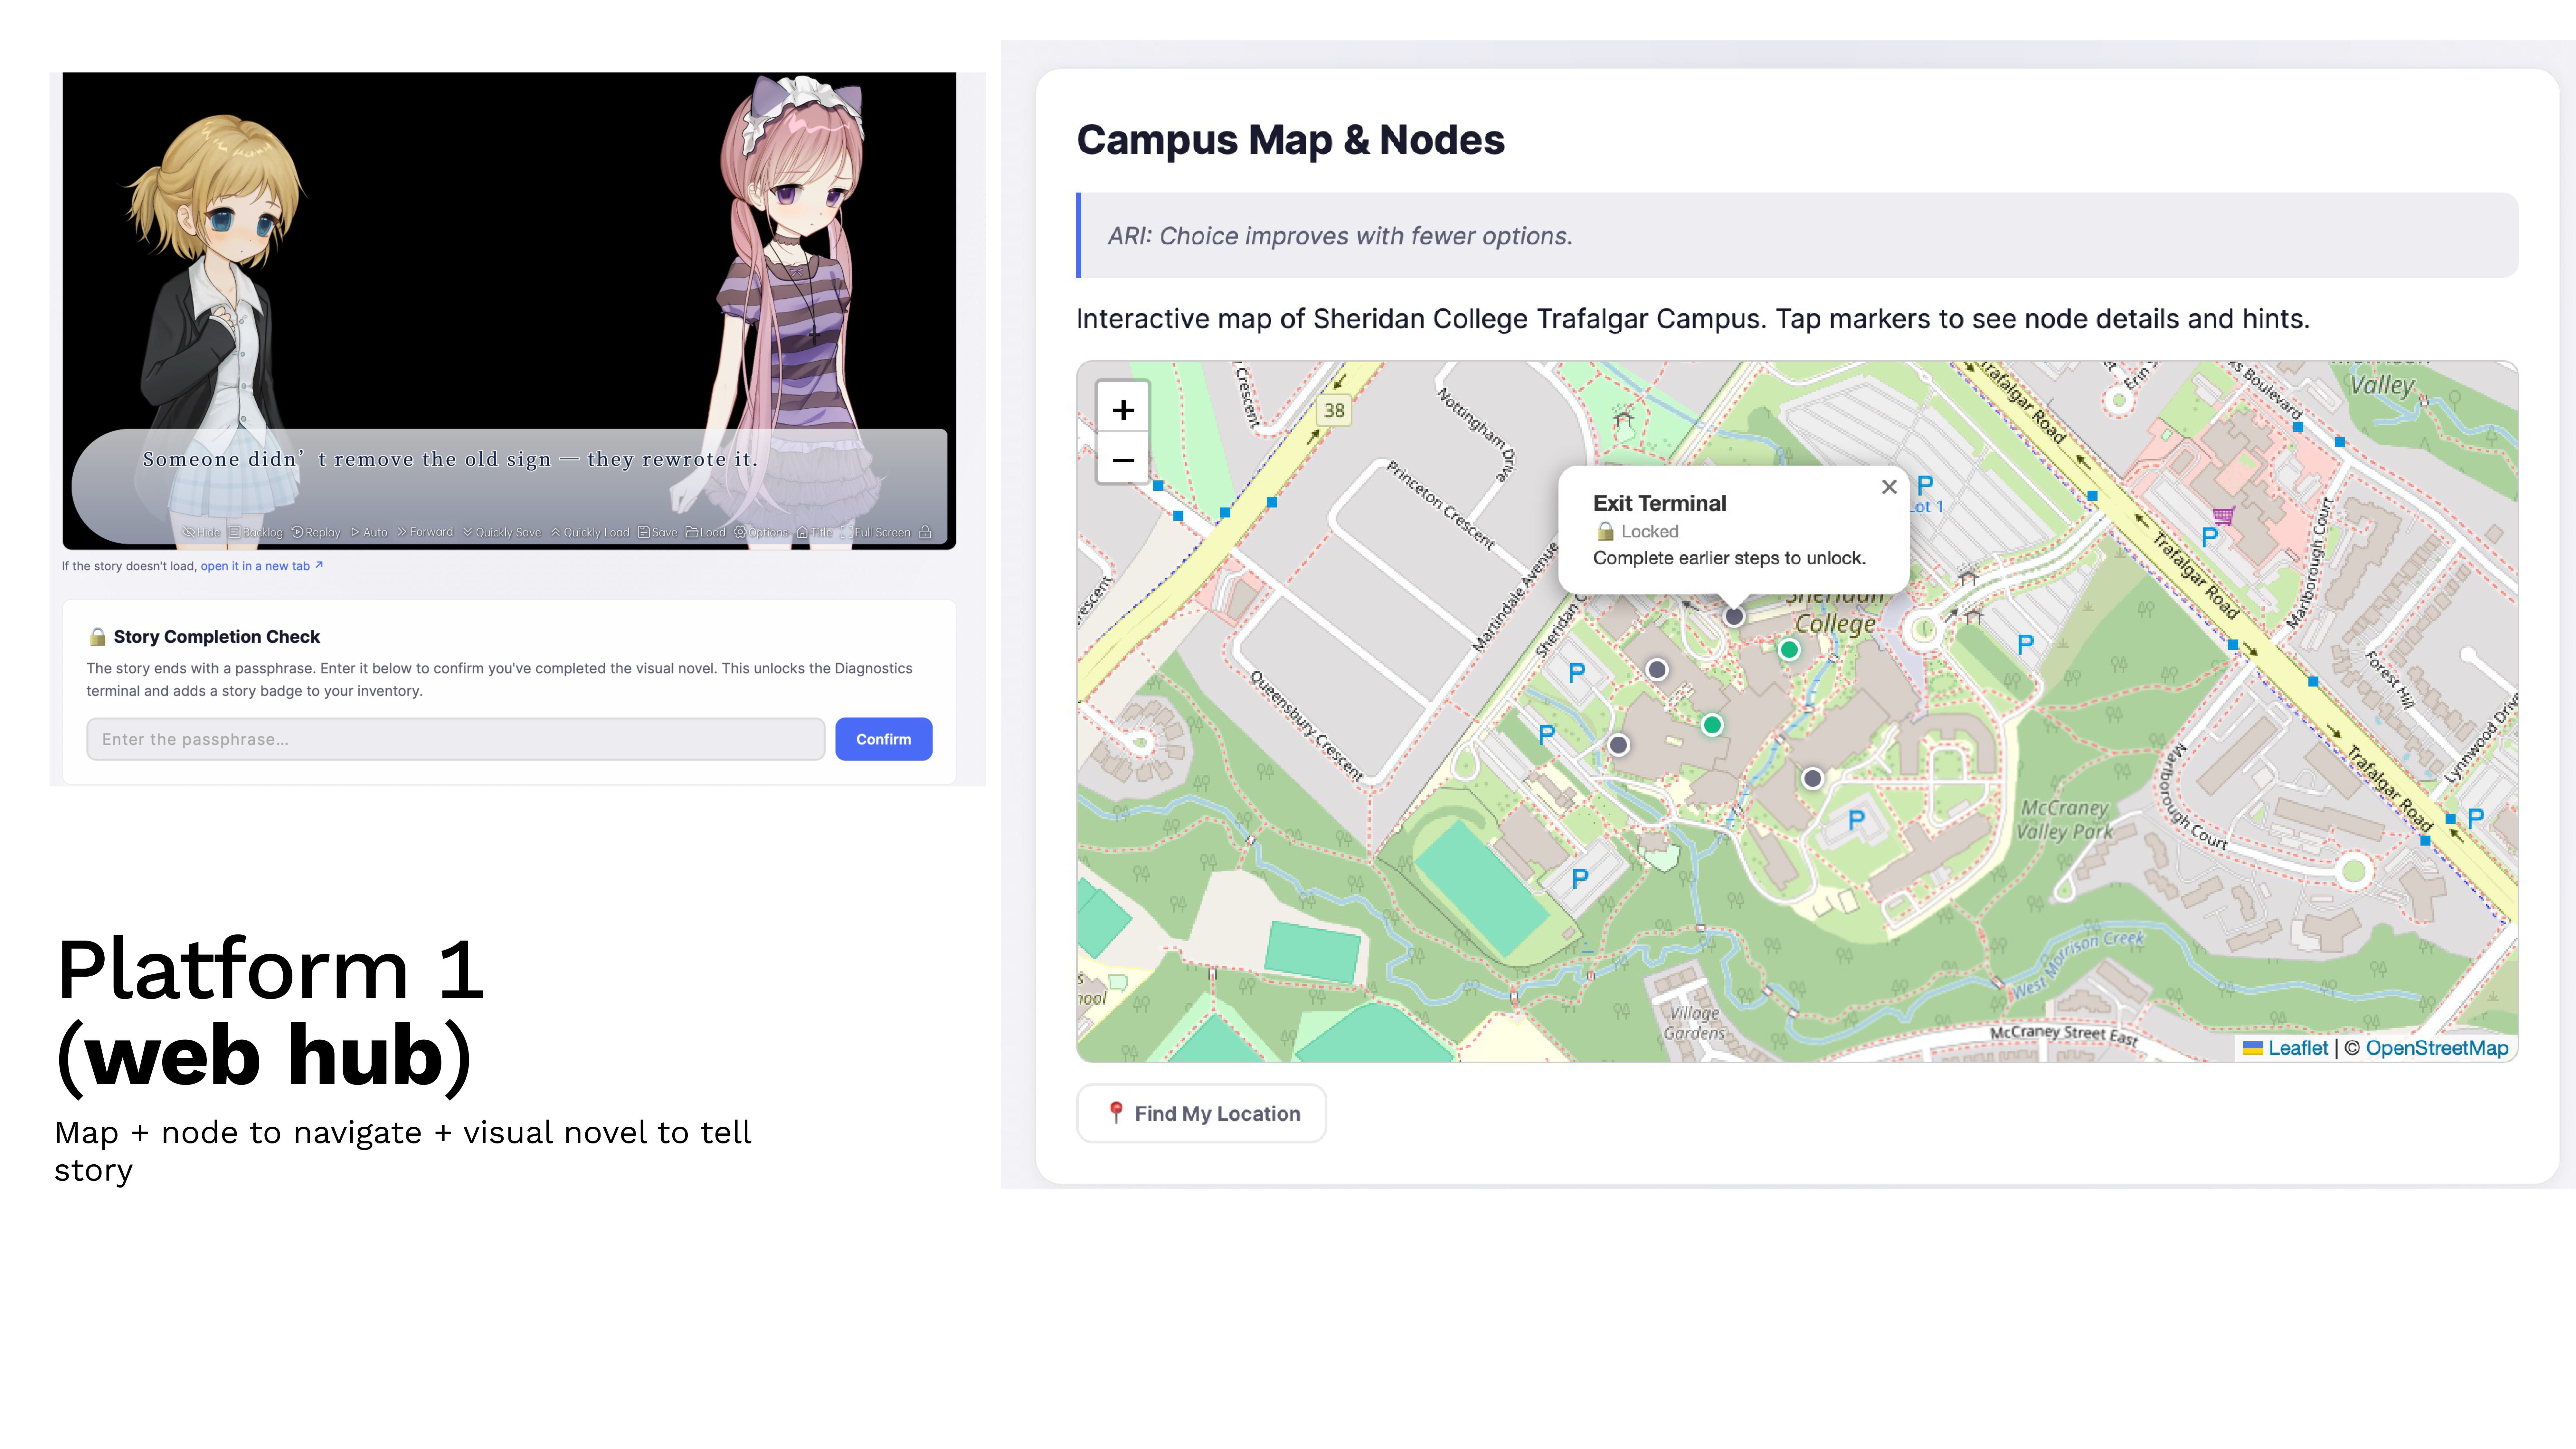Start Auto play in the story
The width and height of the screenshot is (2576, 1449).
[369, 532]
